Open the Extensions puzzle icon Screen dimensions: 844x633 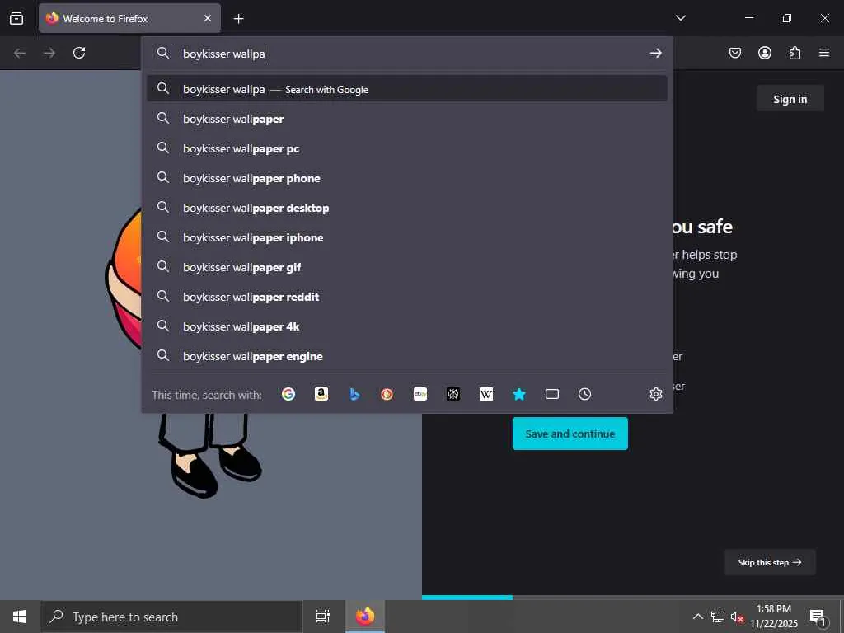[x=795, y=53]
